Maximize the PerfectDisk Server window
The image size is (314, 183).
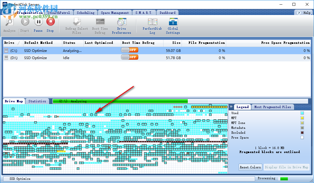294,4
